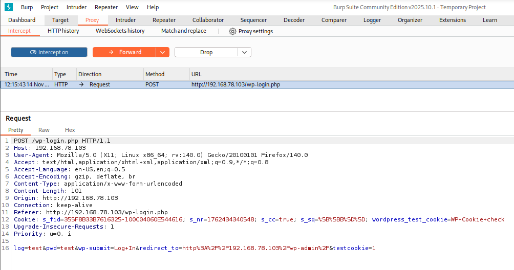Switch to the HTTP history tab
This screenshot has width=514, height=270.
[x=63, y=31]
